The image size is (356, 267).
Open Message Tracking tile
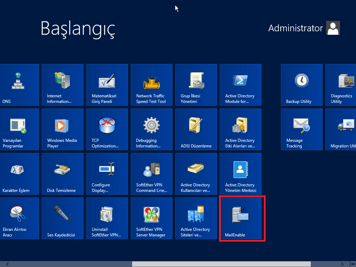[x=302, y=129]
